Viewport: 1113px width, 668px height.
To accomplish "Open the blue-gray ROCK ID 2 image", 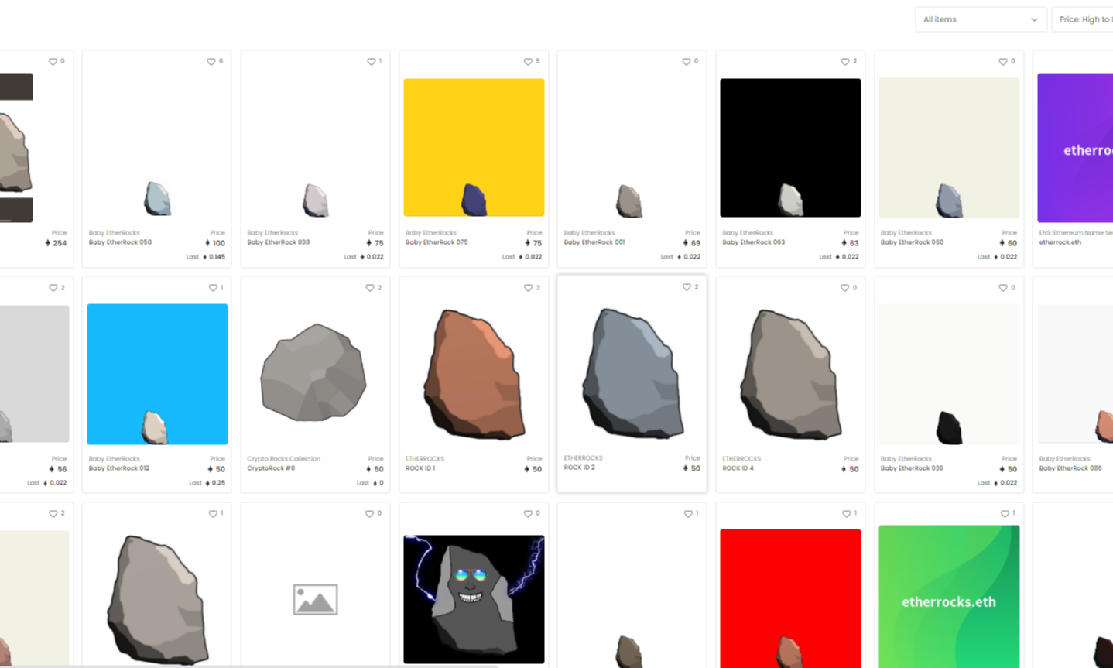I will tap(632, 373).
